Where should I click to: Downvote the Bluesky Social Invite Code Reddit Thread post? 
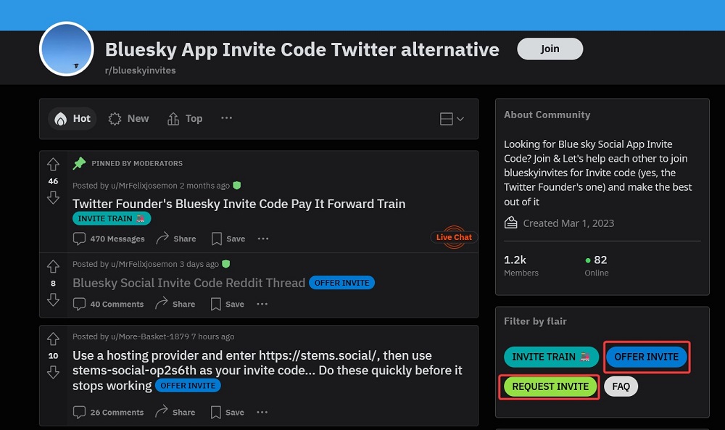click(53, 299)
